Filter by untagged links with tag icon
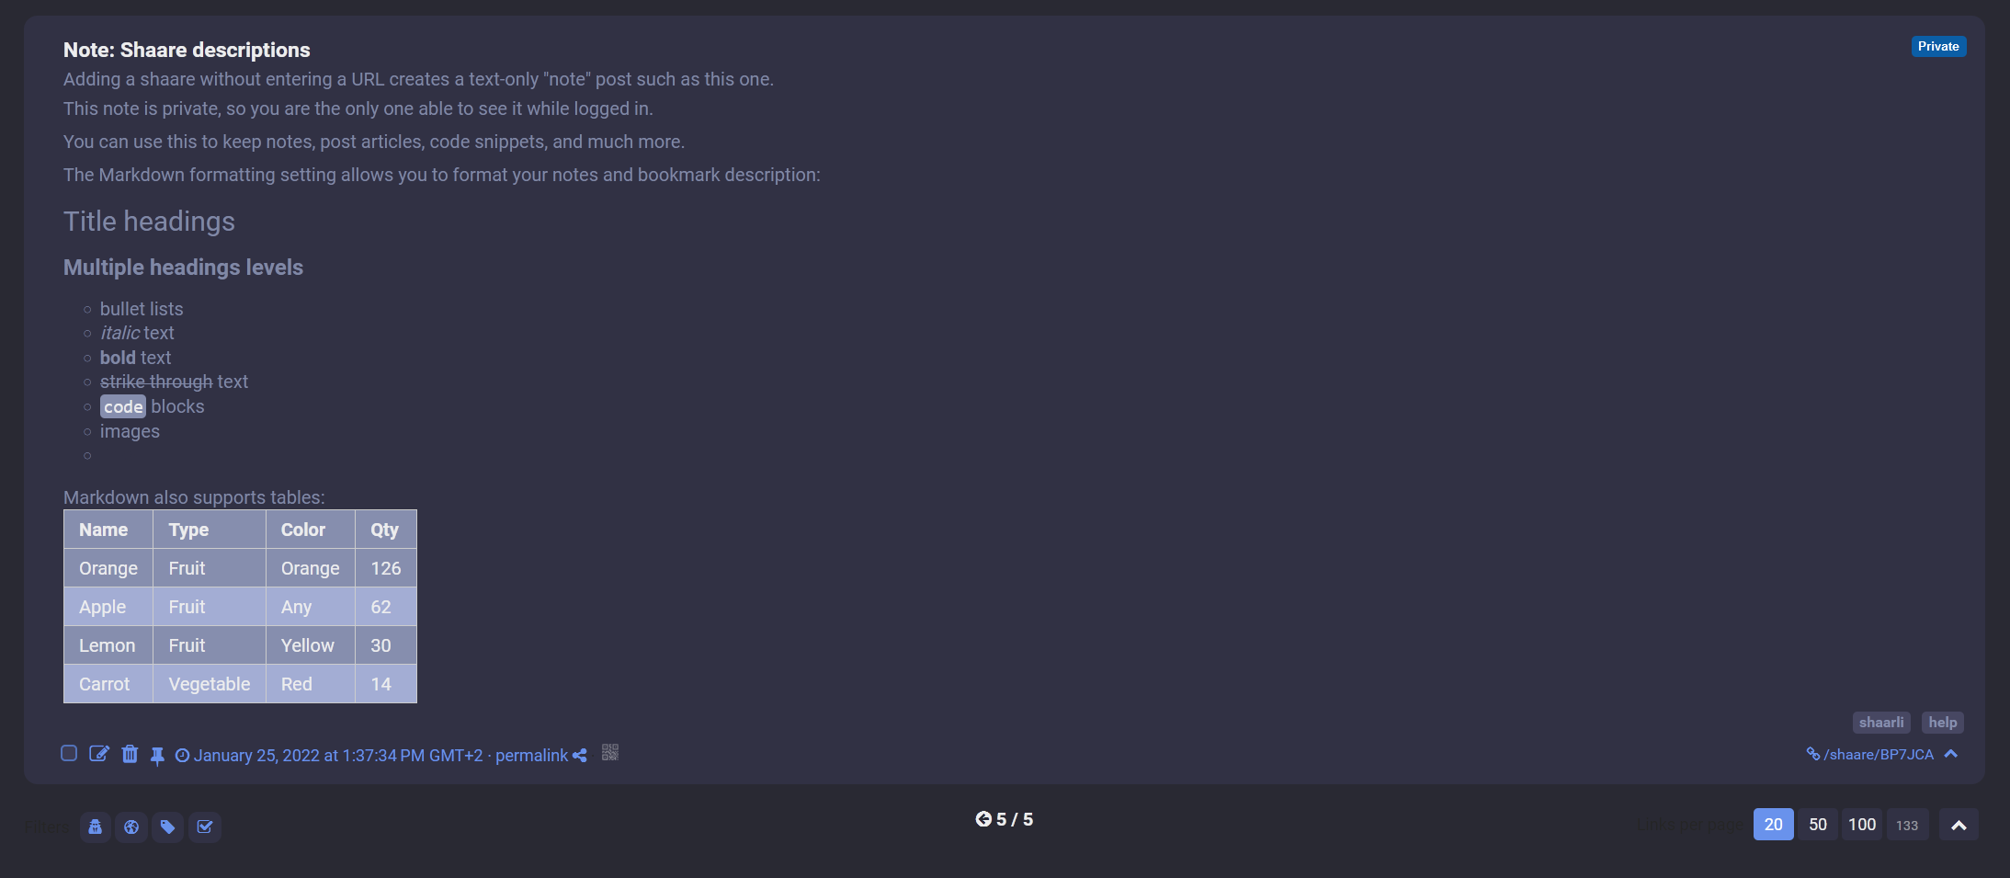The image size is (2010, 878). pos(167,827)
